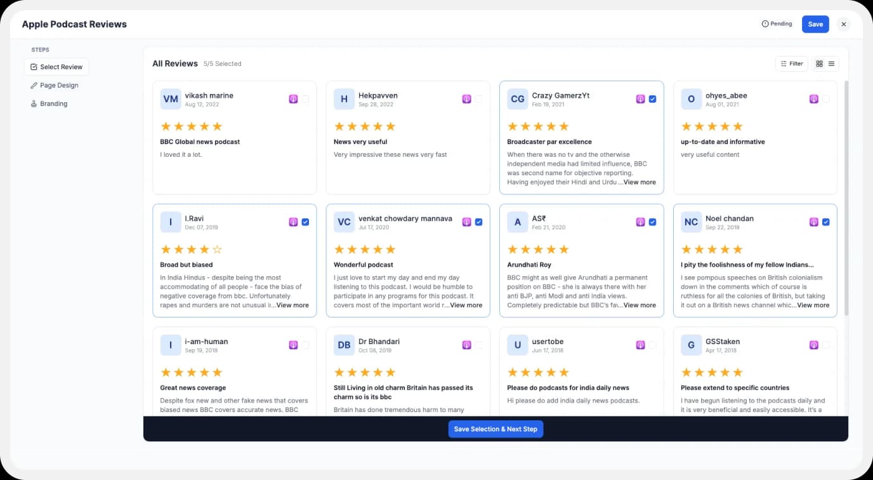
Task: Click Save Selection & Next Step
Action: coord(496,429)
